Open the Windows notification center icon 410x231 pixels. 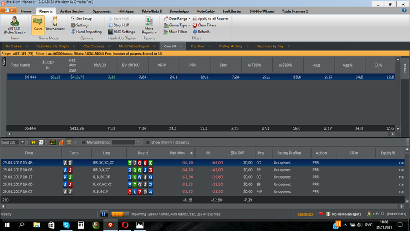tap(400, 225)
